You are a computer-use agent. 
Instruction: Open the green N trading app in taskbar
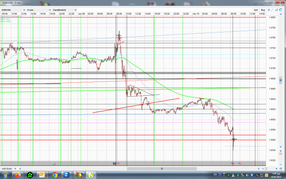91,175
